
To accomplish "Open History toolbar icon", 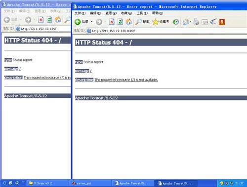I will point(176,22).
